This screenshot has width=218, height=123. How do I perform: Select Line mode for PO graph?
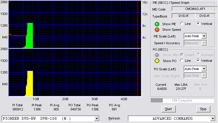pyautogui.click(x=182, y=60)
